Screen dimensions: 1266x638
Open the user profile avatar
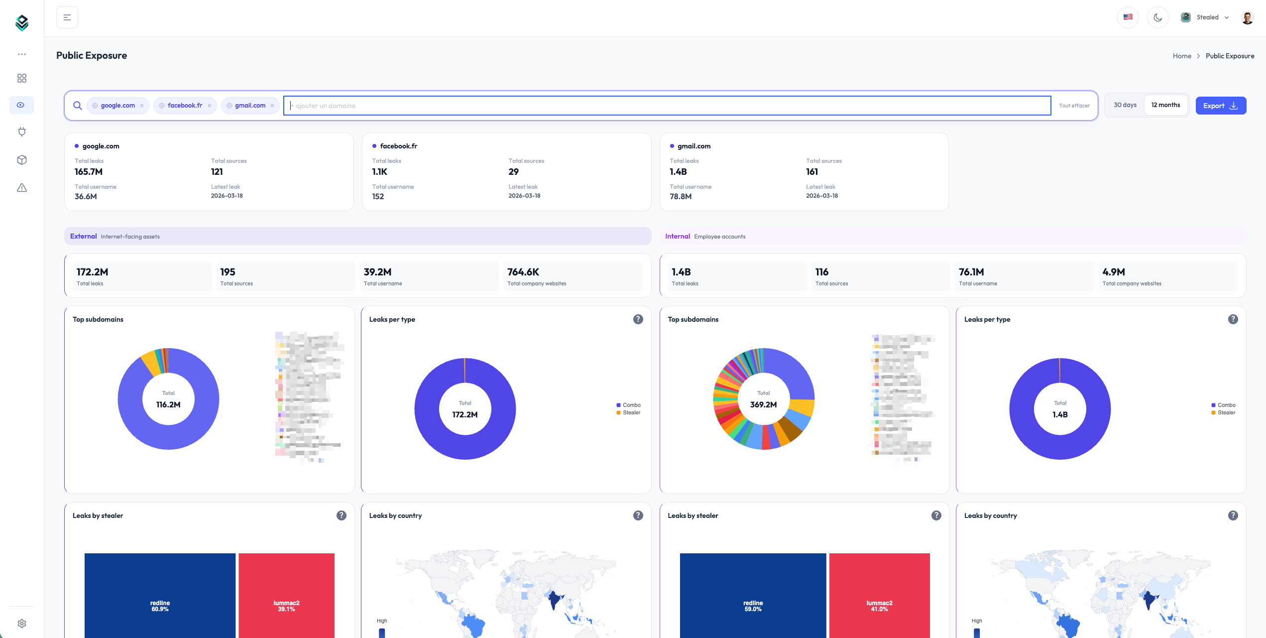tap(1248, 17)
